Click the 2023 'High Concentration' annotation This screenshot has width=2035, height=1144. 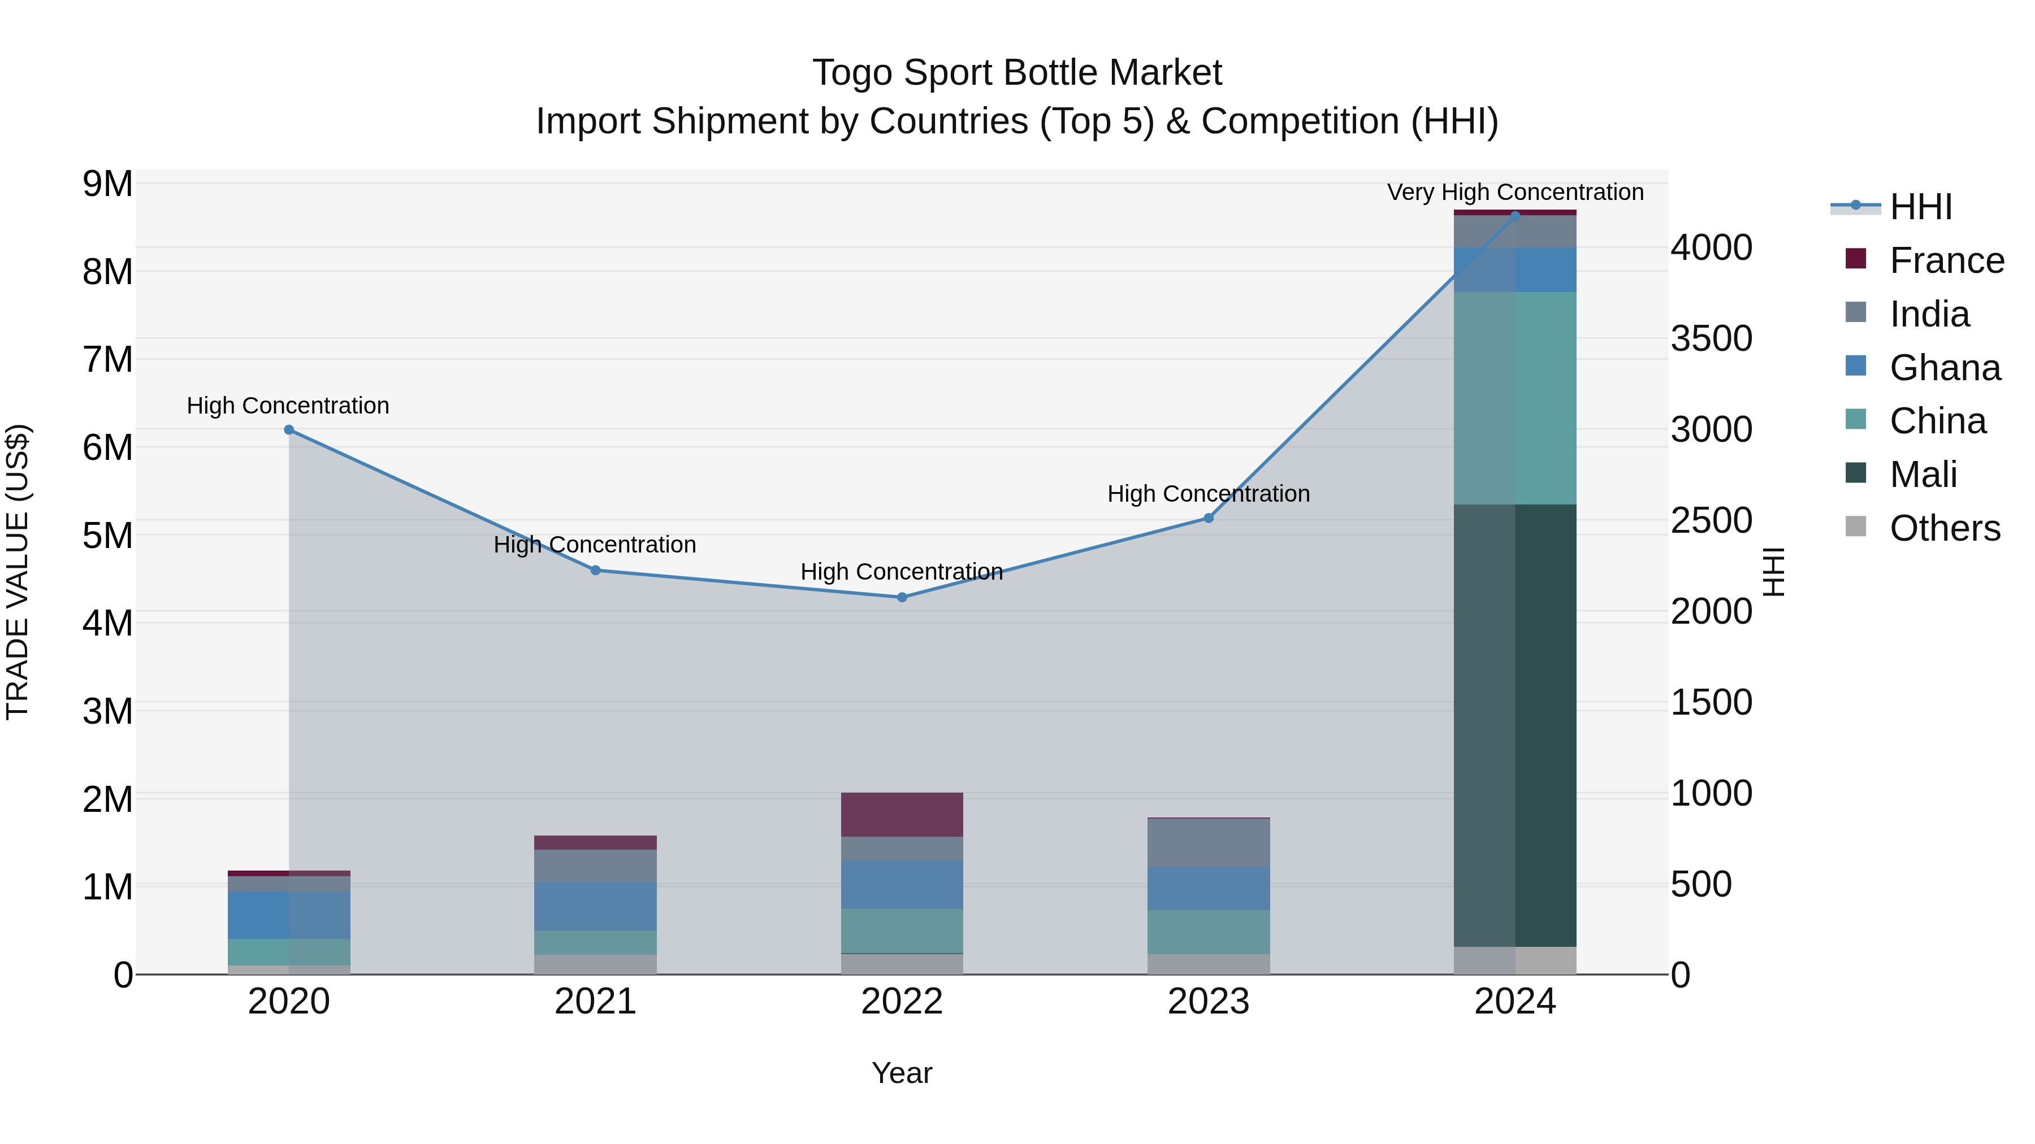click(1209, 494)
